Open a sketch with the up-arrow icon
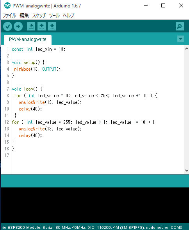 (41, 27)
